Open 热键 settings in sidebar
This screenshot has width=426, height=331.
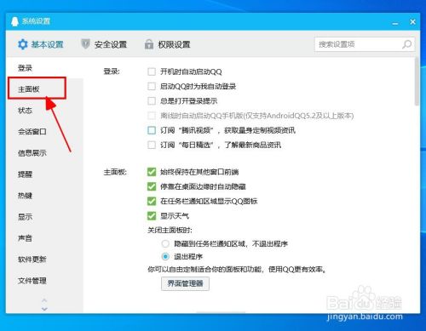tap(25, 196)
